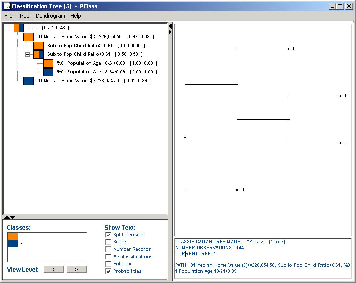Select Sub to Pop Child Ratio>=0.61 row
356x283 pixels.
pyautogui.click(x=96, y=46)
